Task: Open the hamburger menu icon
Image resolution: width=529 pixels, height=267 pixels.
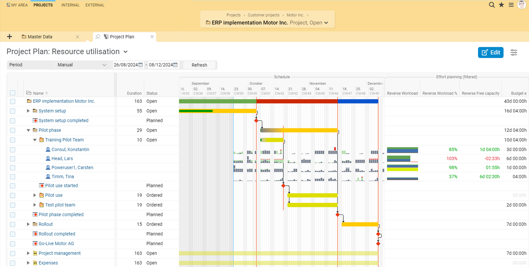Action: click(x=511, y=5)
